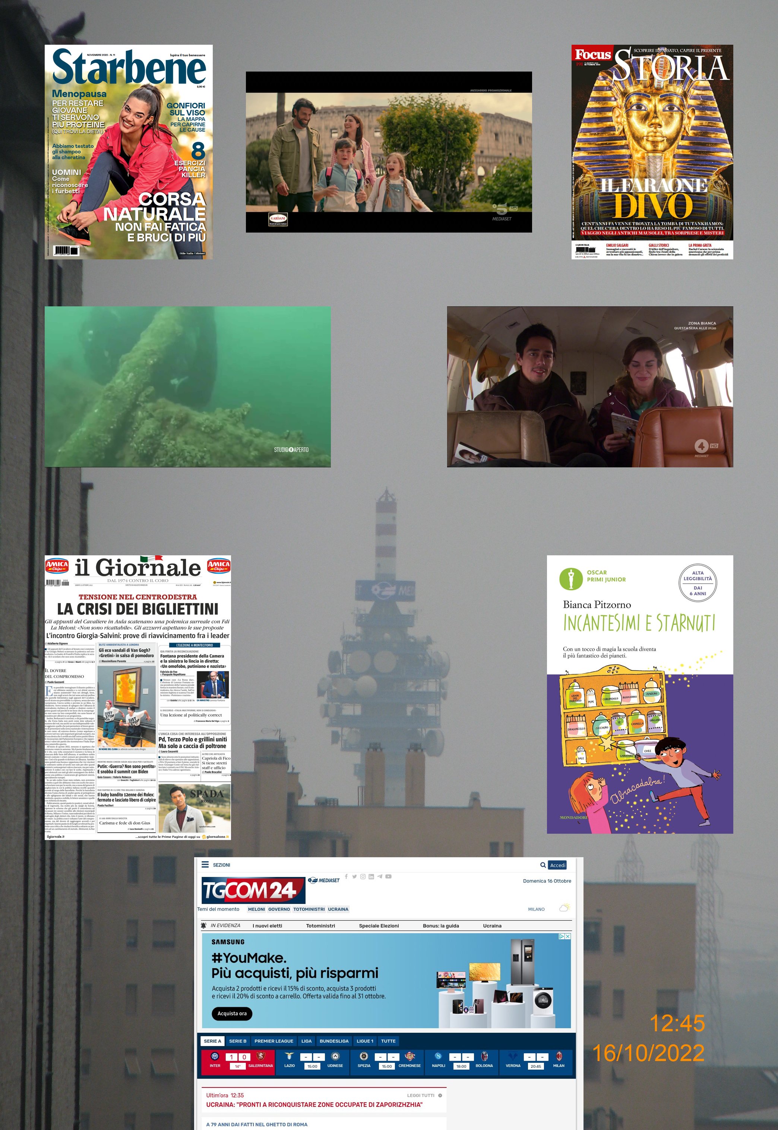Click the Twitter icon in header
Screen dimensions: 778x1130
point(354,876)
